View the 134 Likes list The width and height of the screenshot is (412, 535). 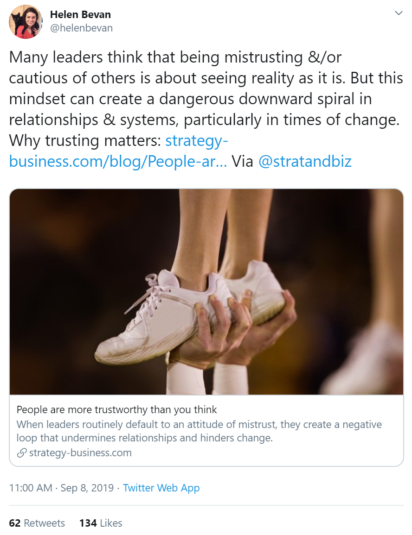pos(101,523)
